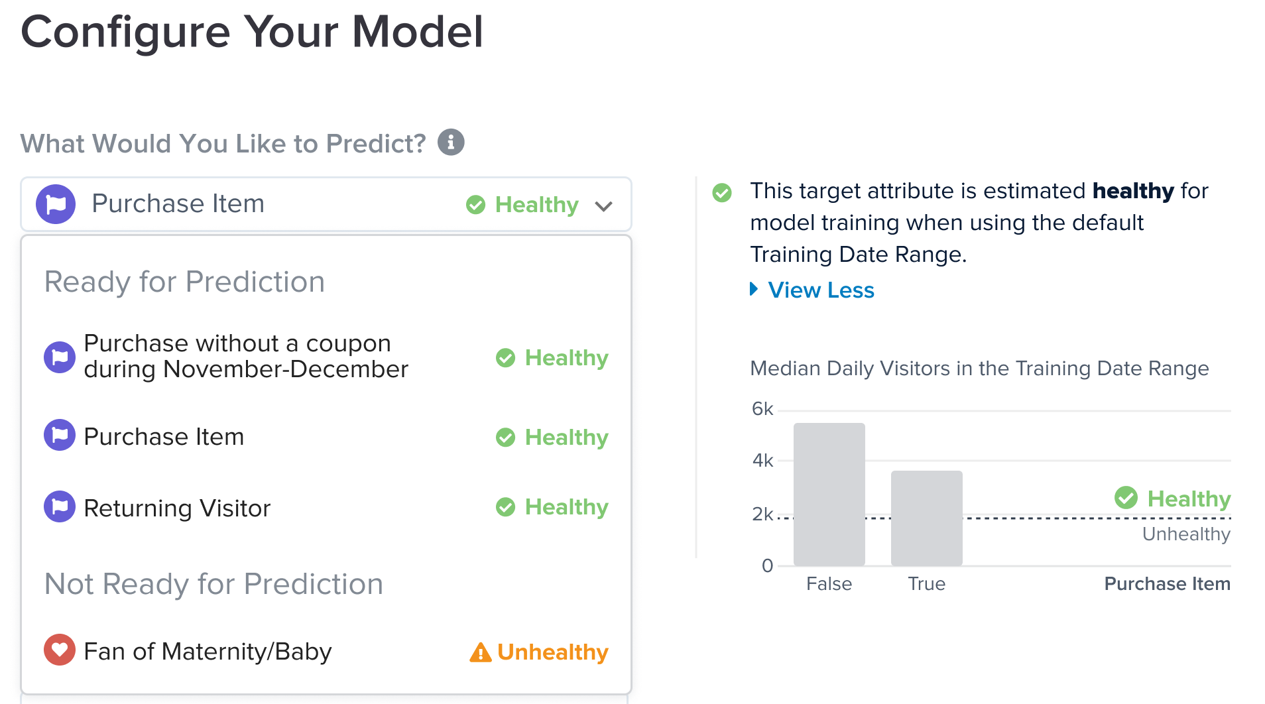Click the red heart icon for Fan of Maternity/Baby

coord(60,650)
